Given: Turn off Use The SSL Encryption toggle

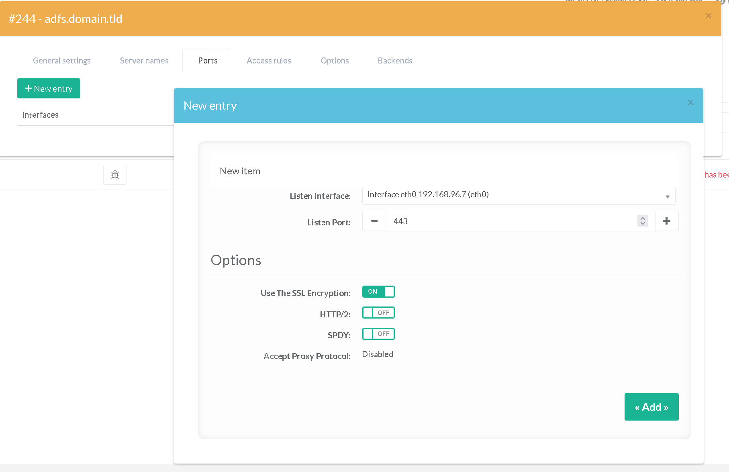Looking at the screenshot, I should [378, 292].
